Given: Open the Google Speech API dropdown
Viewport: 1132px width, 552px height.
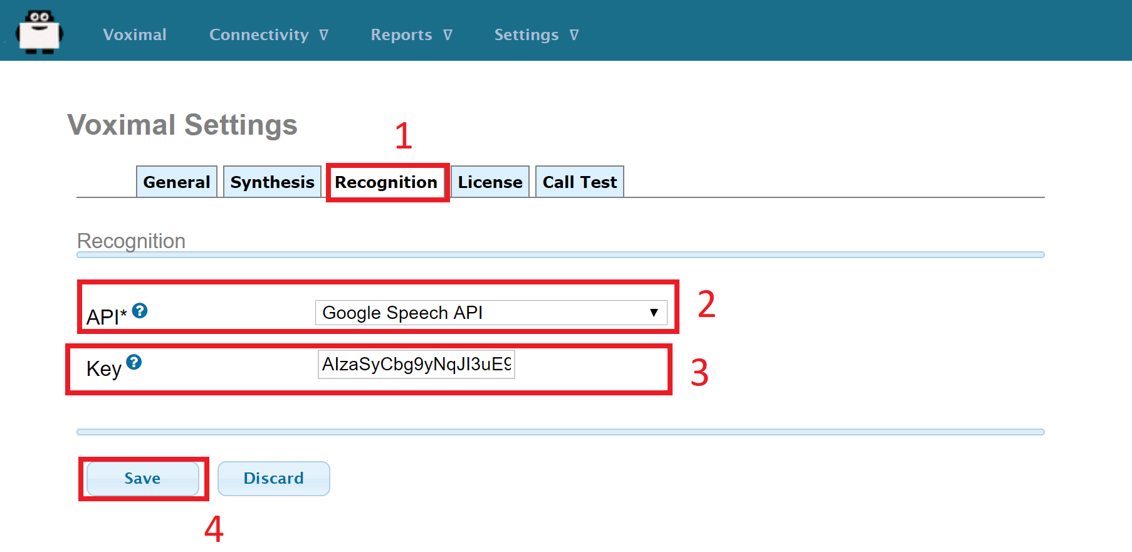Looking at the screenshot, I should point(490,312).
